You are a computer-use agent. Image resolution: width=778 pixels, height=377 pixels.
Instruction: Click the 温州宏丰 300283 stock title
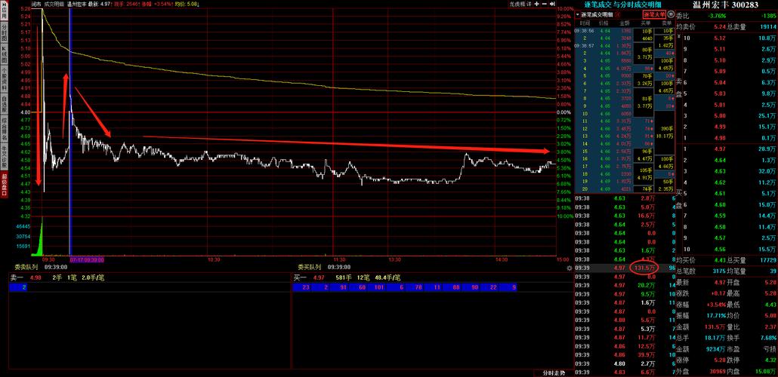[x=725, y=5]
